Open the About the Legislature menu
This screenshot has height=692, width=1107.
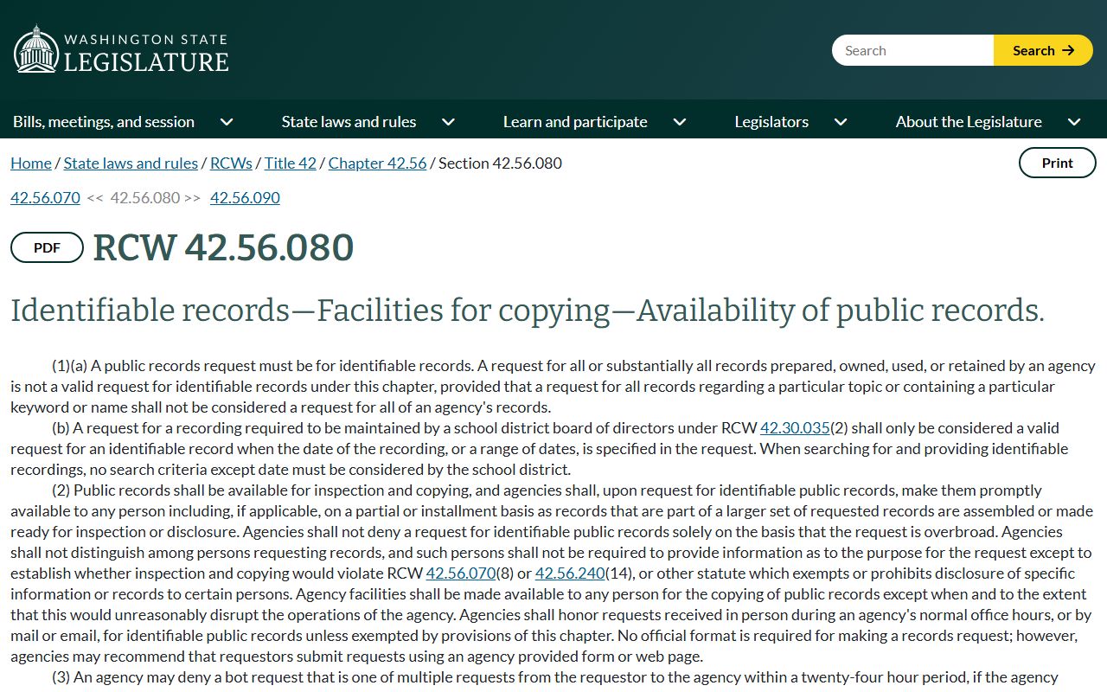pos(969,122)
